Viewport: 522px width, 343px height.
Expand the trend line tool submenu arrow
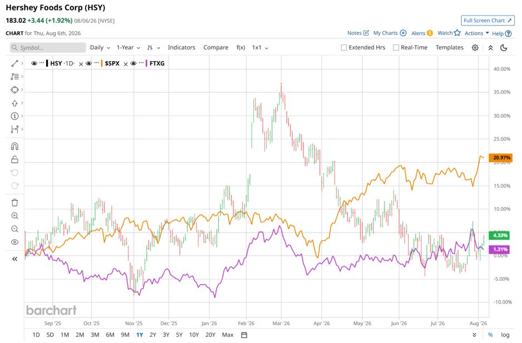pos(22,63)
